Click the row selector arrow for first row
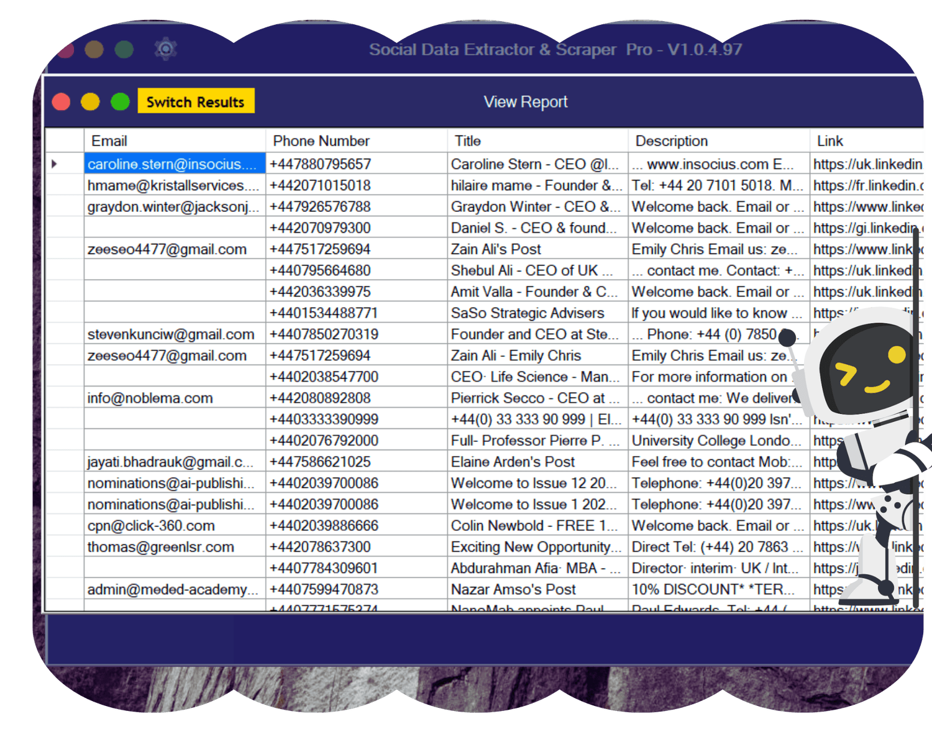Viewport: 932px width, 729px height. pos(55,164)
